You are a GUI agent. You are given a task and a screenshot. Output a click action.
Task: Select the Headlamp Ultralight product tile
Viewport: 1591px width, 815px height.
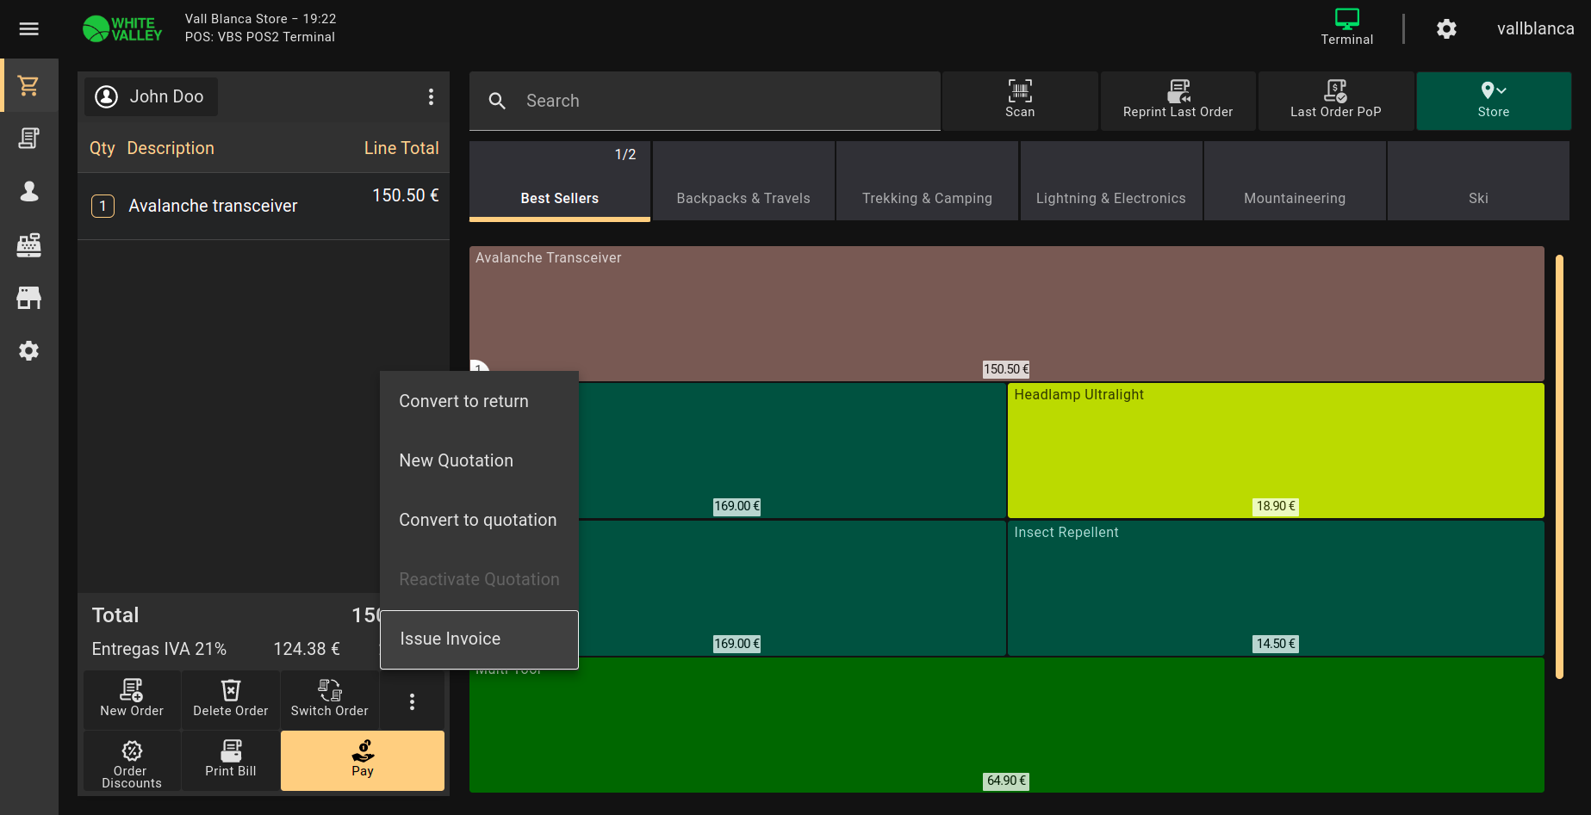[x=1275, y=449]
